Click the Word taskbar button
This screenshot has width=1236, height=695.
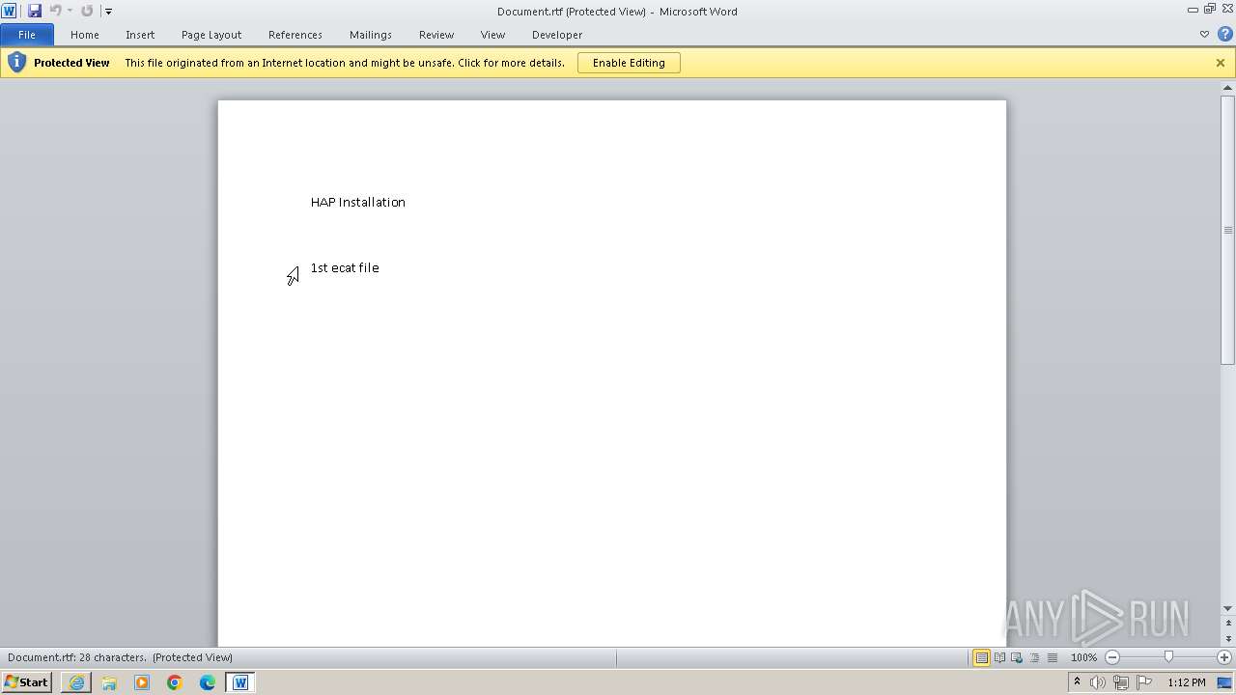240,682
